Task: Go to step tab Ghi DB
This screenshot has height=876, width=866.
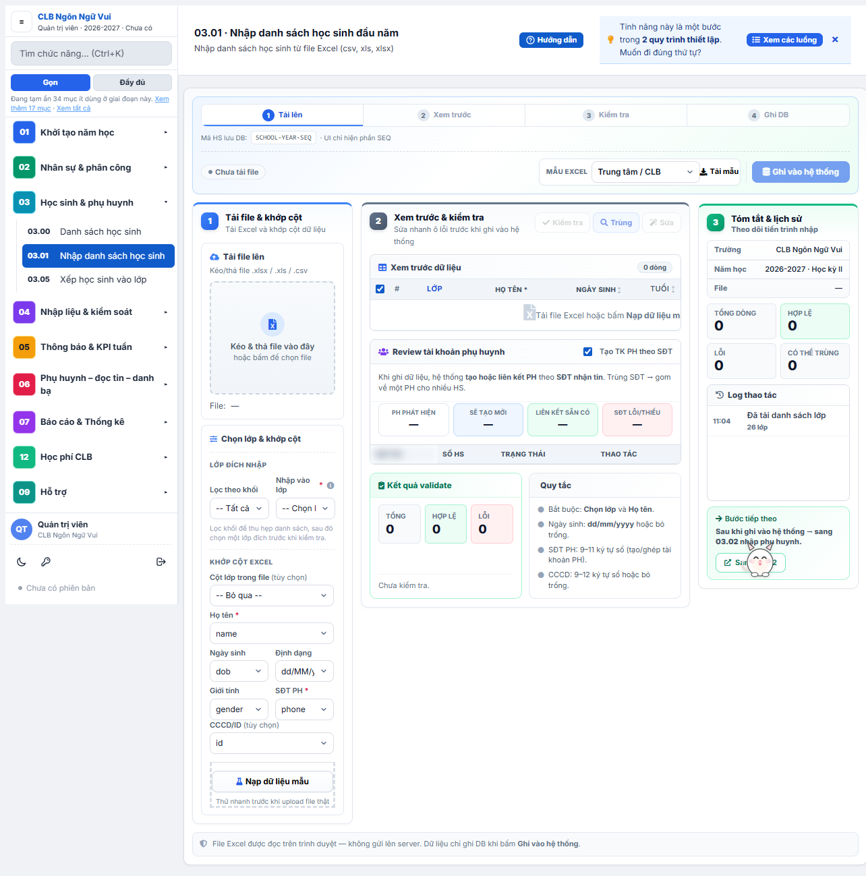Action: point(768,115)
